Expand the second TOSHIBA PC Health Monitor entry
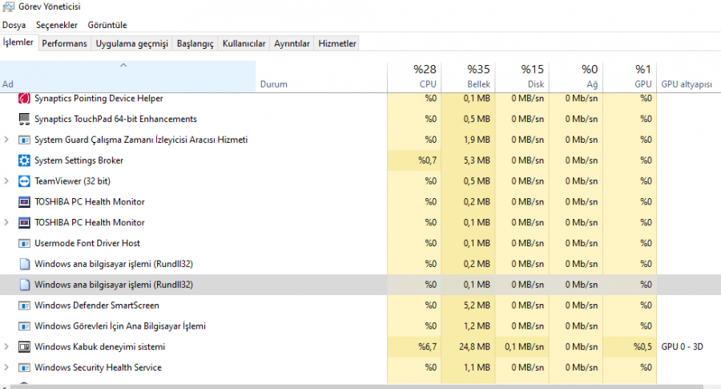Viewport: 721px width, 389px height. pos(6,222)
